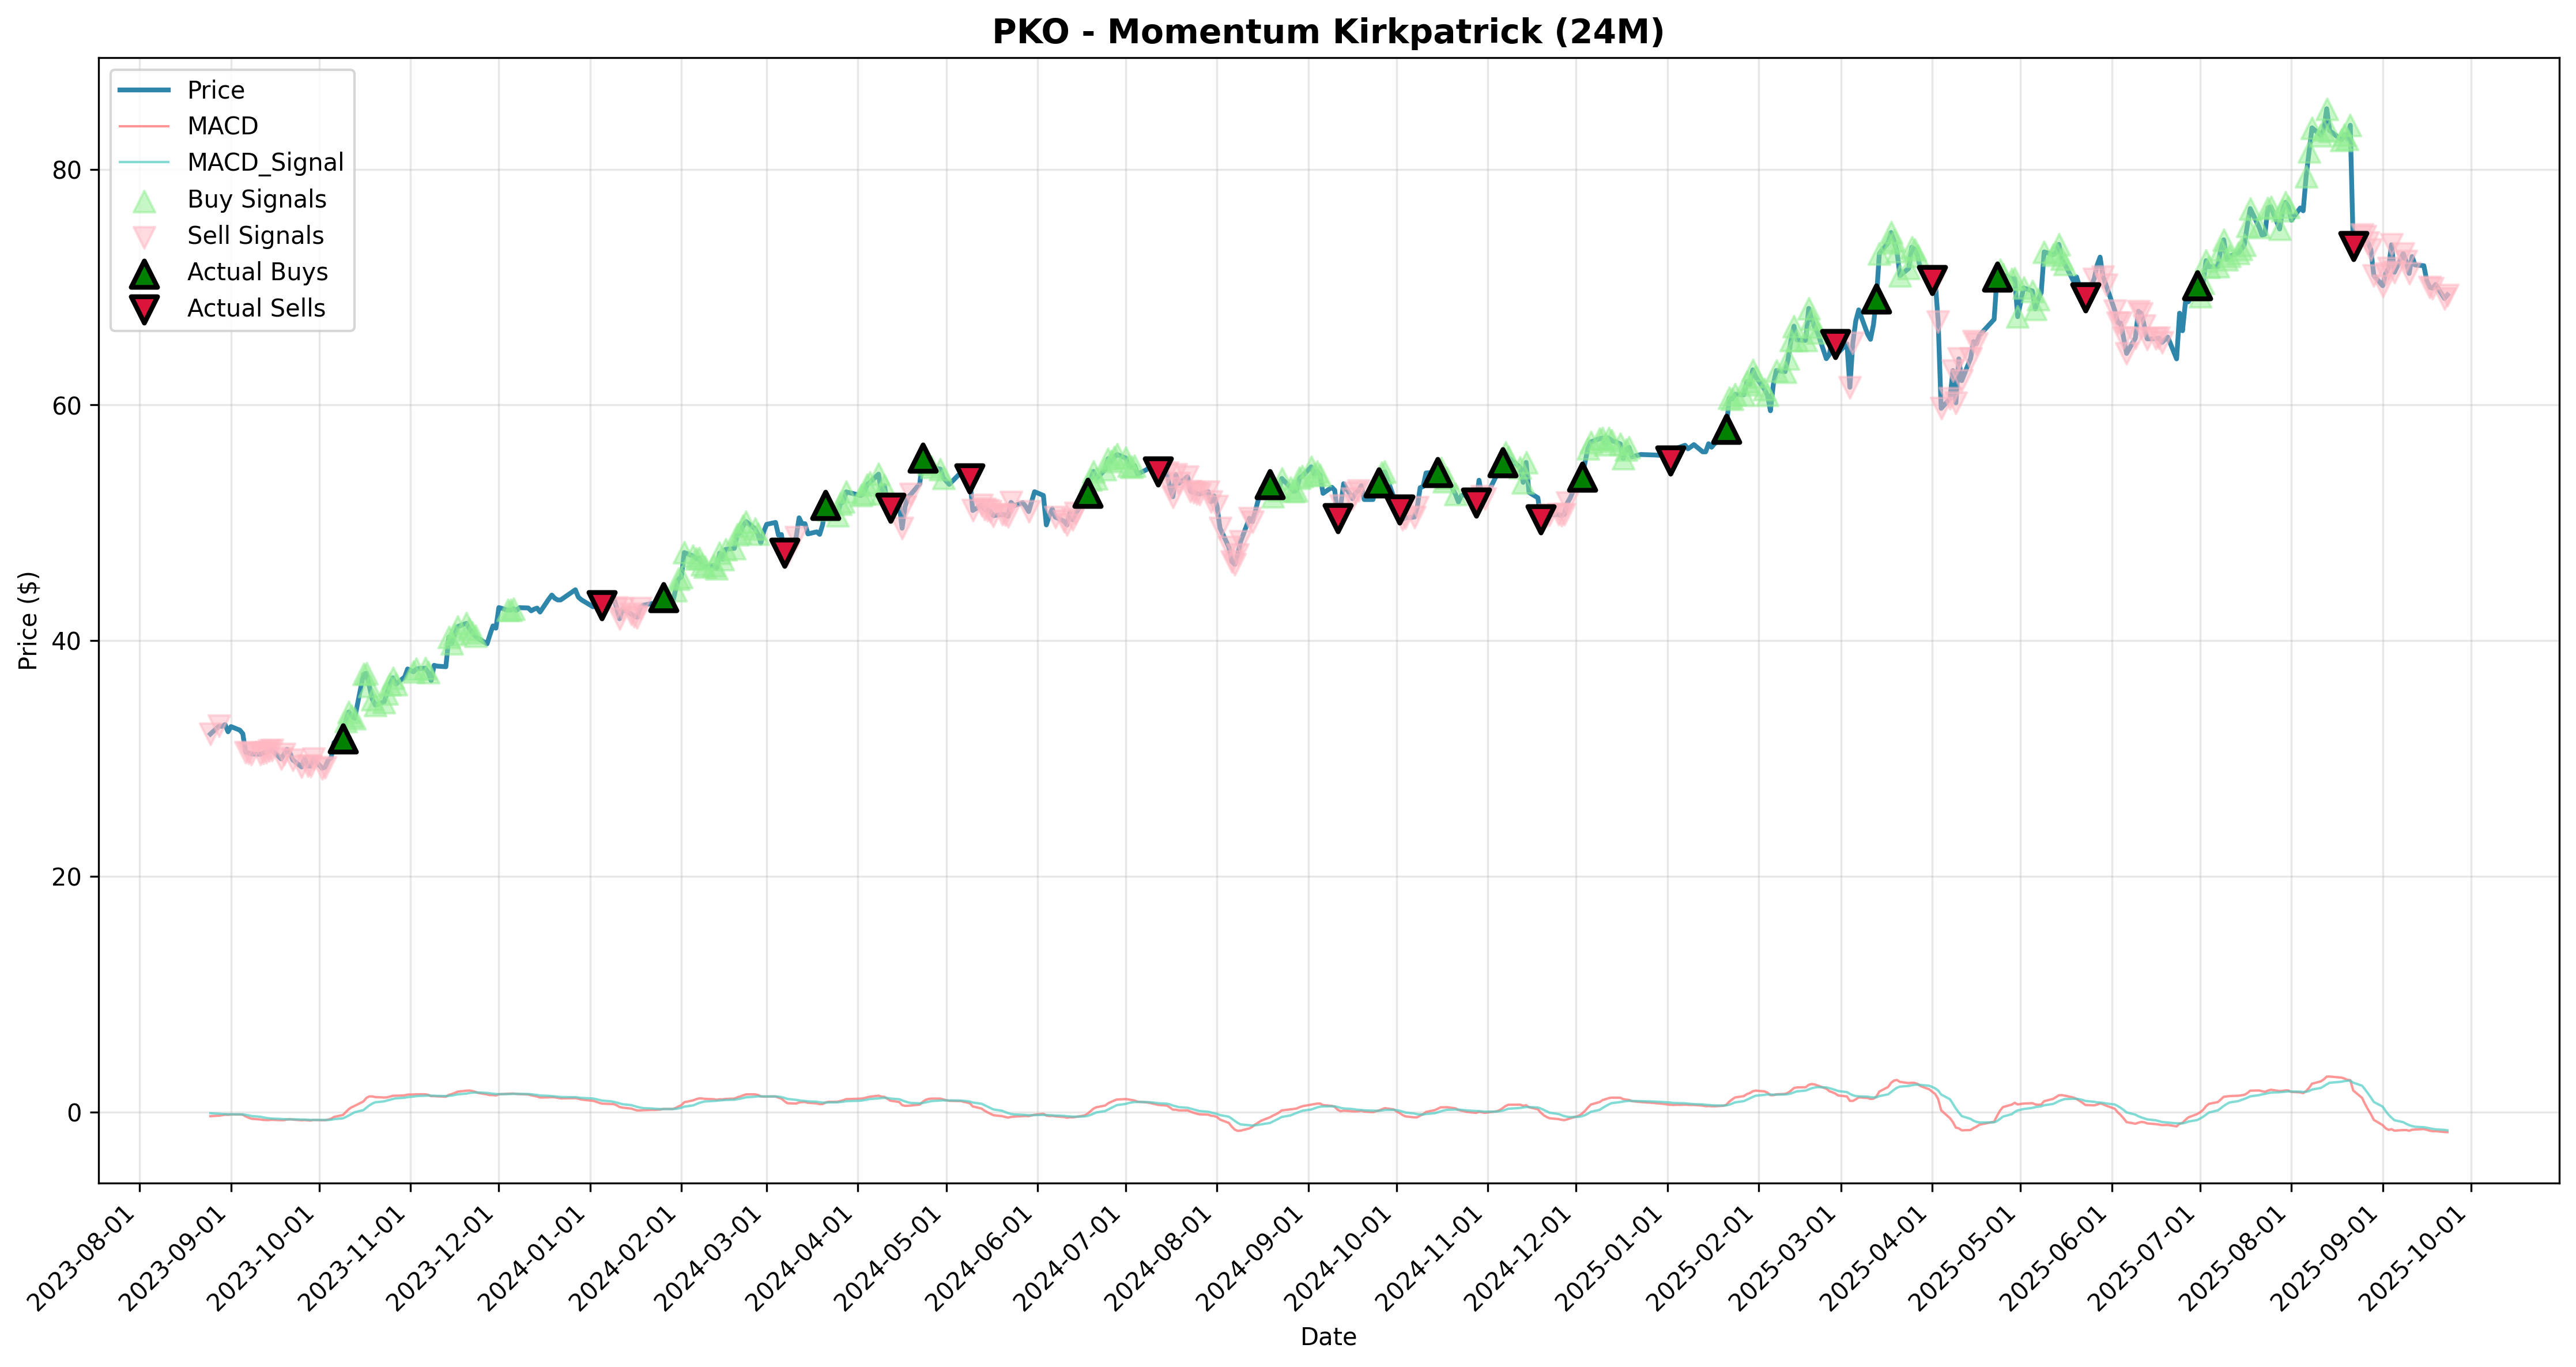This screenshot has height=1367, width=2576.
Task: Select the 'Buy Signals' legend label
Action: 257,199
